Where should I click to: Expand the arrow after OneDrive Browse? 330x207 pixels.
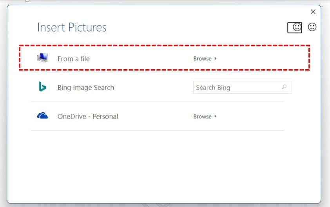point(216,117)
